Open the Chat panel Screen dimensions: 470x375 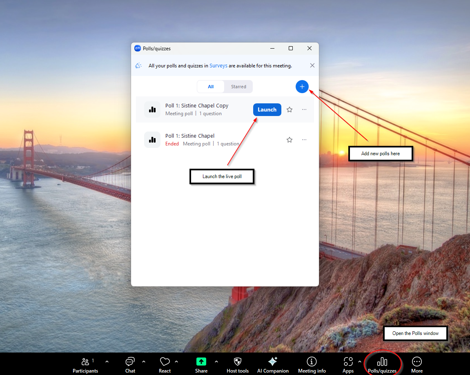(130, 362)
